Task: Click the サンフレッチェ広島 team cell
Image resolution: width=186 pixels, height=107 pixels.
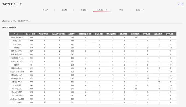Action: tap(17, 99)
